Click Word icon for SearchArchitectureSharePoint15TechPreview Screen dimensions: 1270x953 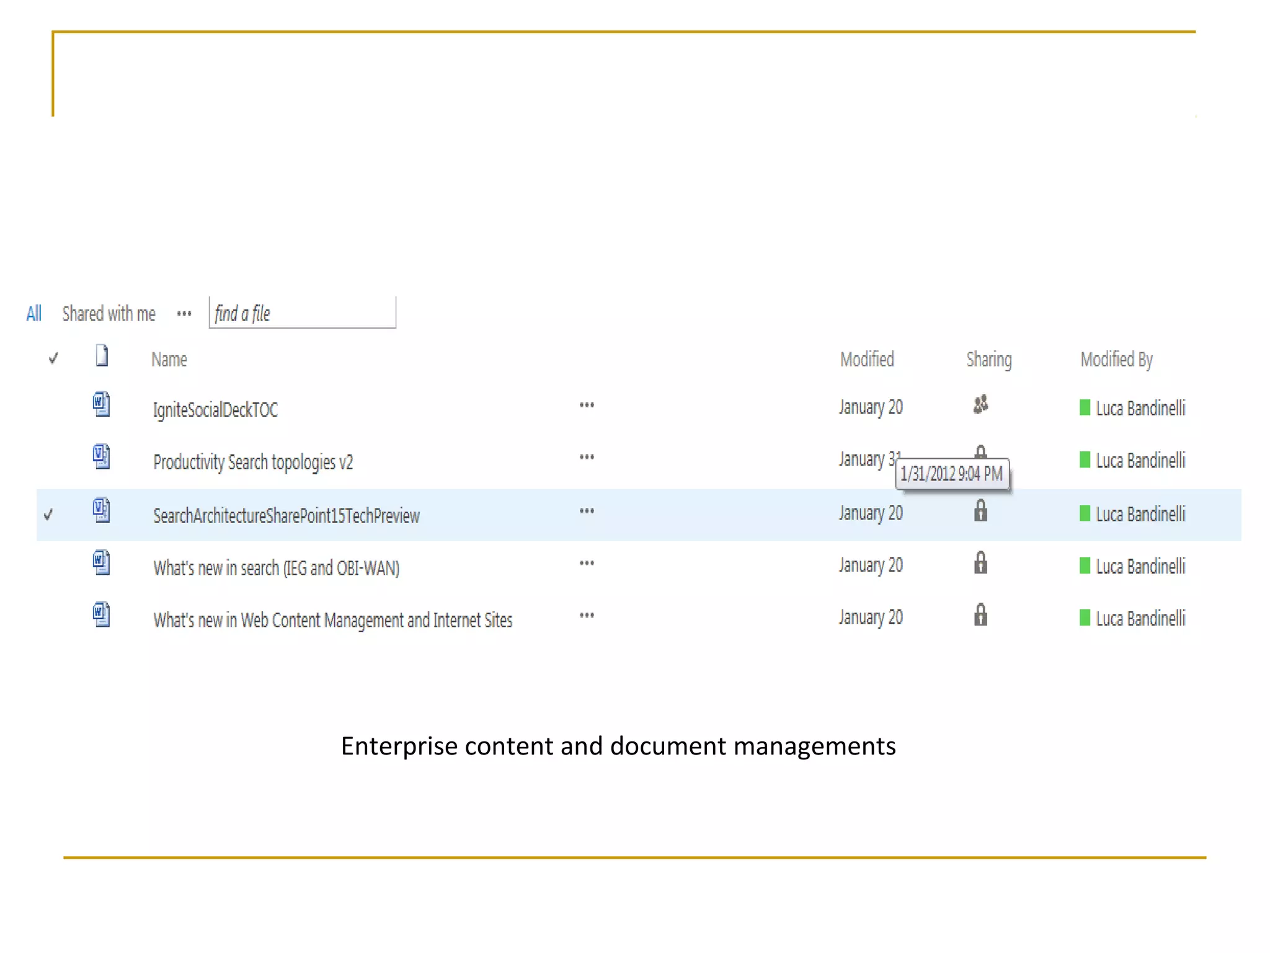pyautogui.click(x=102, y=511)
